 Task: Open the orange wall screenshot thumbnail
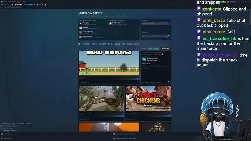click(x=109, y=127)
